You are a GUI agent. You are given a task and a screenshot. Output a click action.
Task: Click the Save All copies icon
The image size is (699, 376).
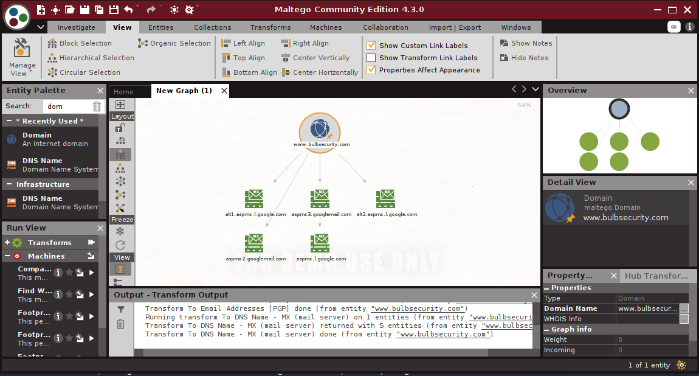(99, 9)
